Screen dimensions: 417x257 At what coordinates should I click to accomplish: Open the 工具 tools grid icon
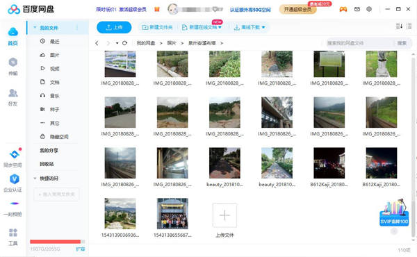click(13, 233)
